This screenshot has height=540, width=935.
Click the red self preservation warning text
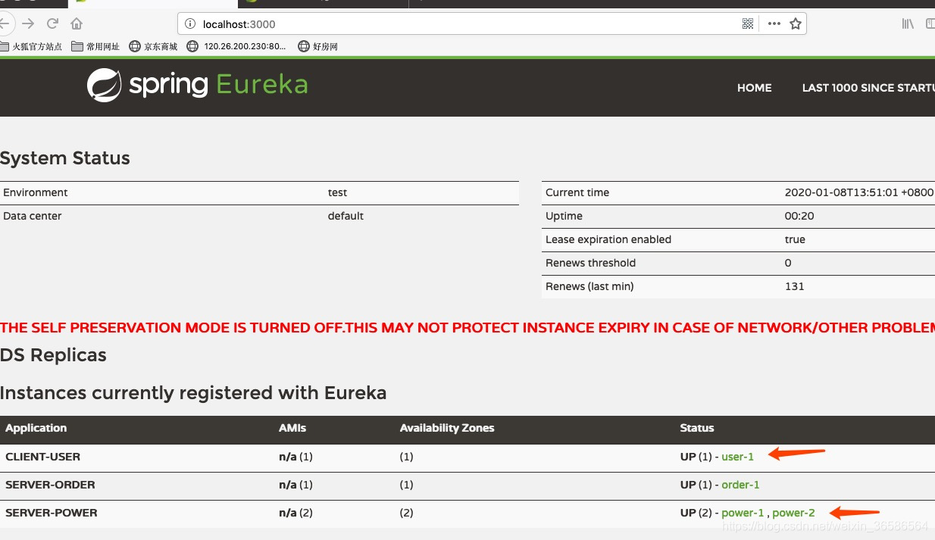[x=467, y=328]
